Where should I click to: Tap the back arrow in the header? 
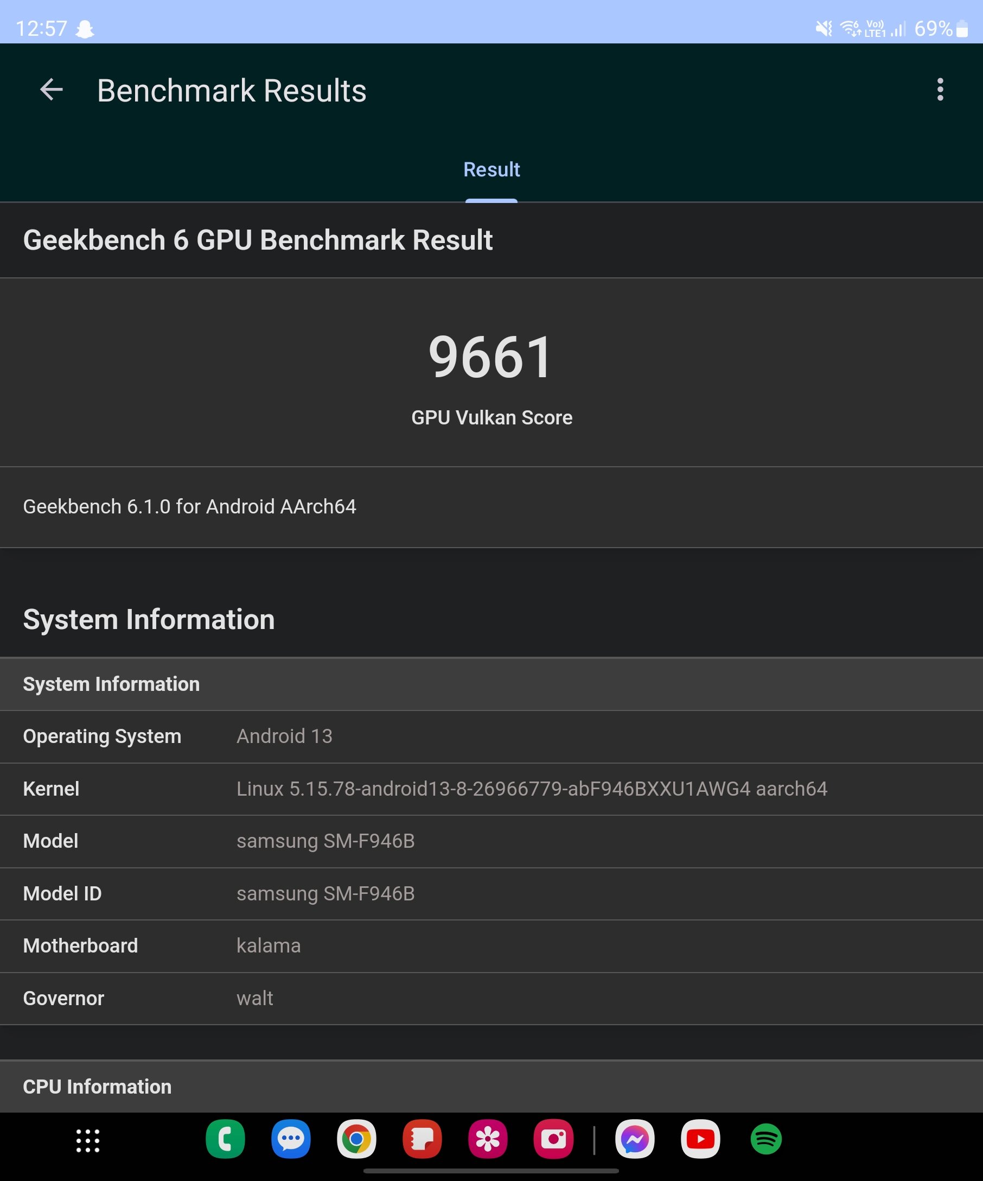pyautogui.click(x=51, y=90)
